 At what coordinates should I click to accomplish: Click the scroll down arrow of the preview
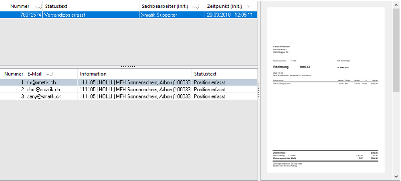coord(396,176)
